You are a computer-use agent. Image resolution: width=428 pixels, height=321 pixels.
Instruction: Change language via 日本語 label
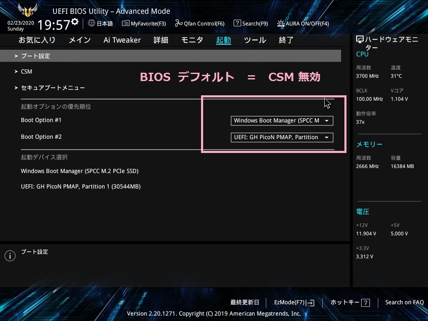[x=105, y=23]
